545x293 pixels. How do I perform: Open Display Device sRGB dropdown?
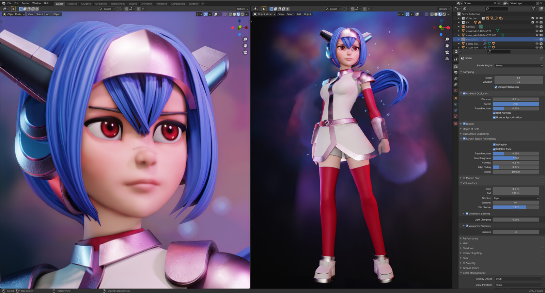(x=519, y=279)
